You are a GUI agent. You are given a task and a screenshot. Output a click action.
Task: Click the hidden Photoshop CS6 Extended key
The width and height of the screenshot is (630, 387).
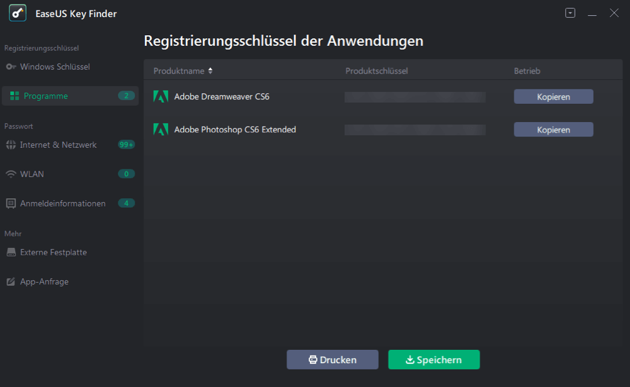pyautogui.click(x=415, y=130)
